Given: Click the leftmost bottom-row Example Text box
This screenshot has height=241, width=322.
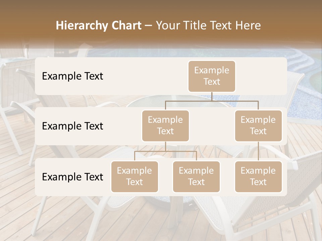Looking at the screenshot, I should pyautogui.click(x=135, y=177).
